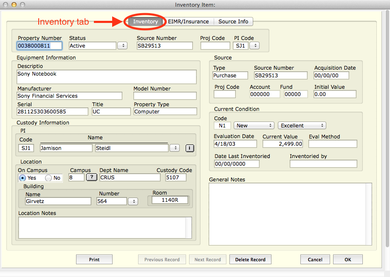Image resolution: width=390 pixels, height=277 pixels.
Task: Click the Campus "?" lookup button
Action: pos(91,177)
